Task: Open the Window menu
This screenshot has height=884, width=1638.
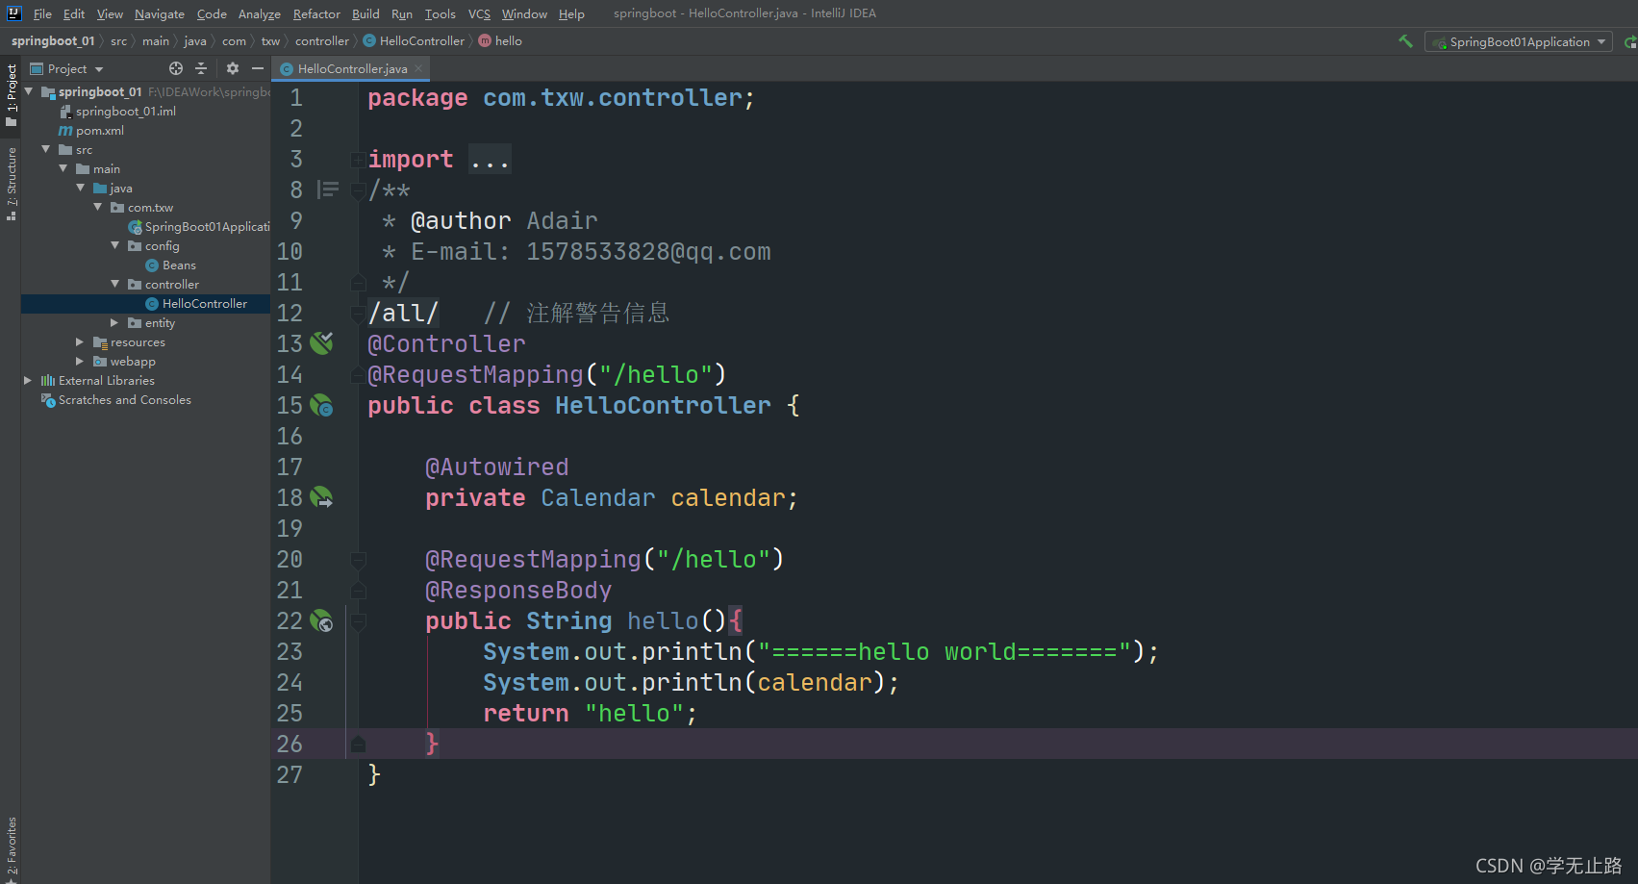Action: tap(524, 13)
